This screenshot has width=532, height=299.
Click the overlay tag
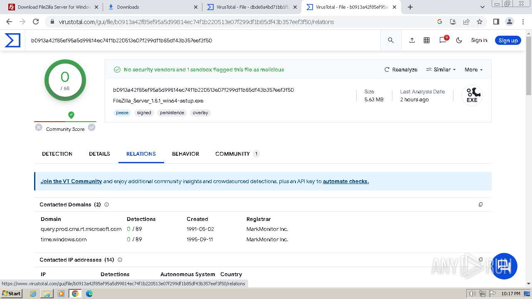[200, 113]
